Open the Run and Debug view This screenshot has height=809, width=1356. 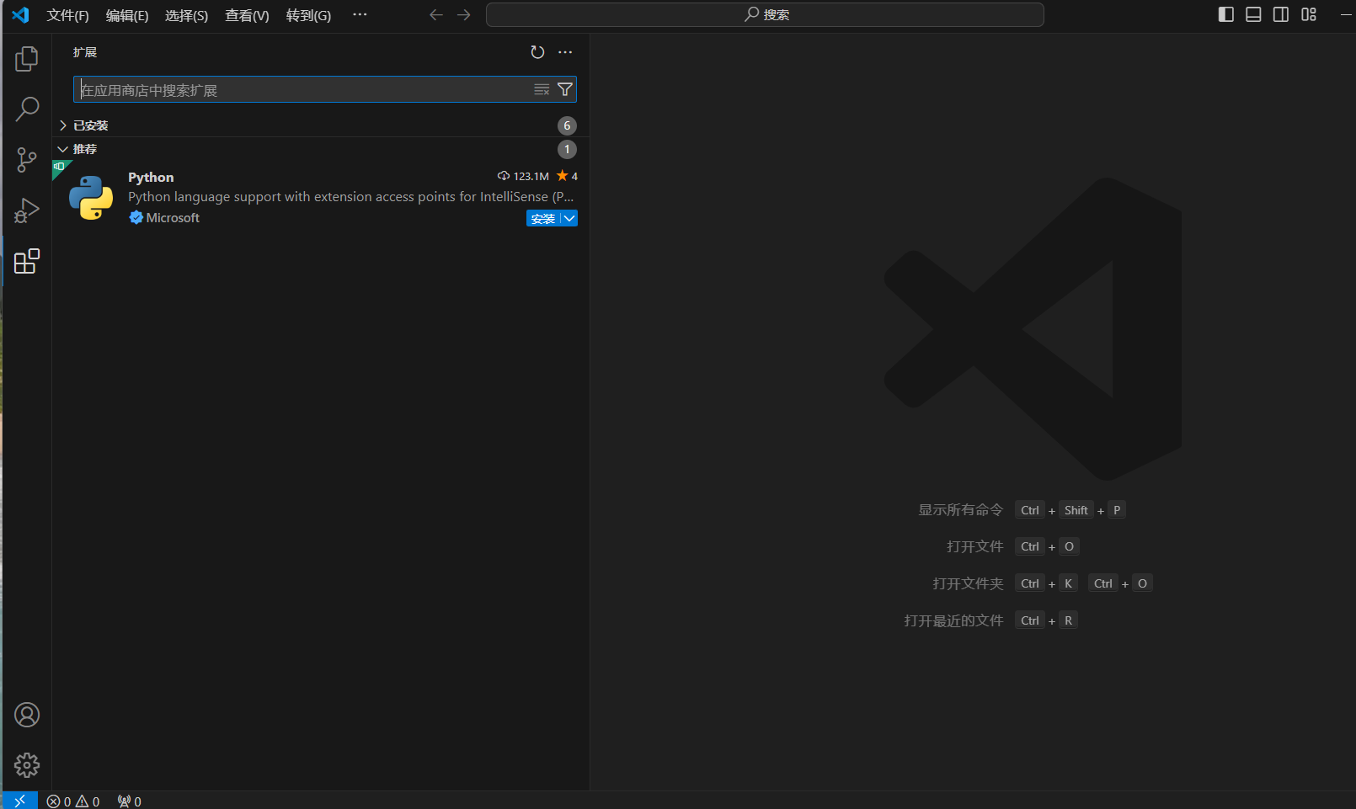click(27, 210)
